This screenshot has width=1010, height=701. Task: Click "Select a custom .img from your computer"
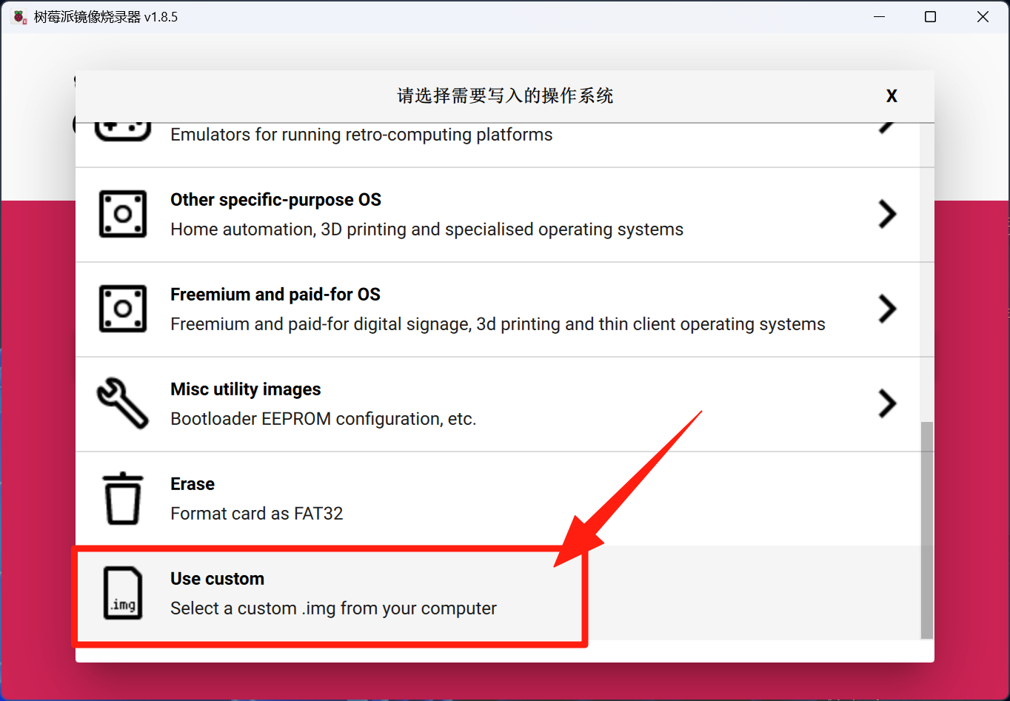point(333,608)
